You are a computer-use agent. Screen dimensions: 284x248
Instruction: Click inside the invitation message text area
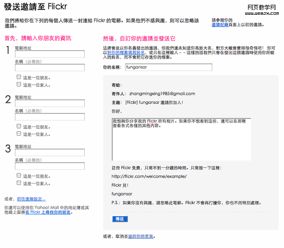pos(181,139)
